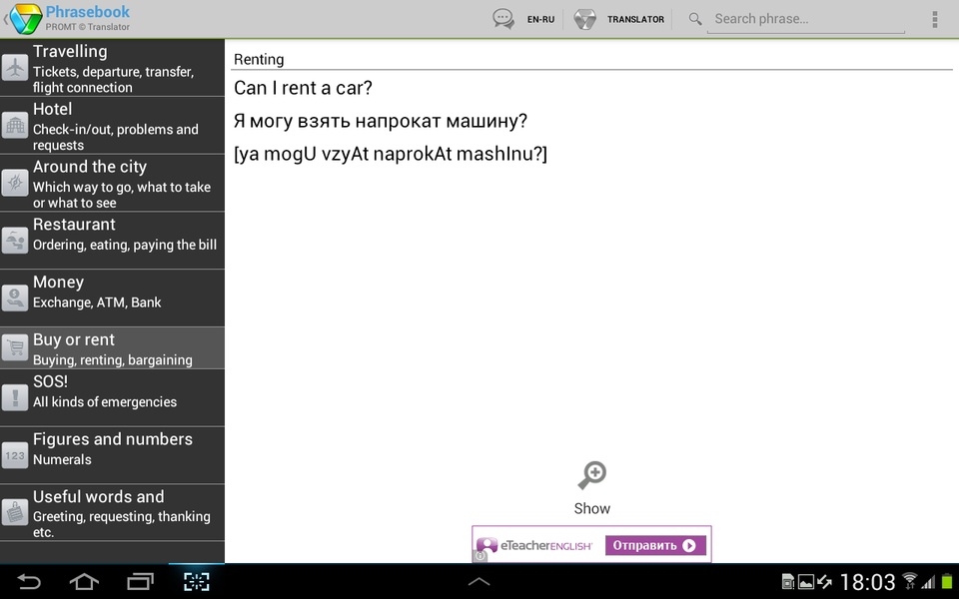Tap the phrase 'Can I rent a car?'
This screenshot has height=599, width=959.
[x=303, y=88]
